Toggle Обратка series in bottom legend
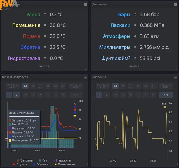179x168 pixels. click(41, 164)
